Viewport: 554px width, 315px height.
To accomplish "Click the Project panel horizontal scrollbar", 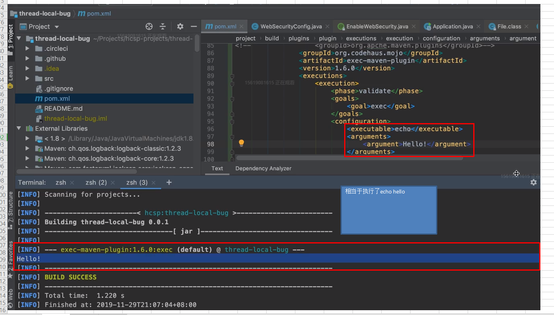I will click(x=76, y=171).
